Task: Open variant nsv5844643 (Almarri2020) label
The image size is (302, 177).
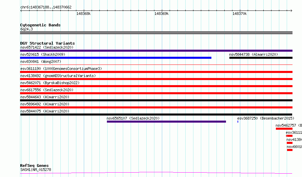Action: pyautogui.click(x=45, y=97)
